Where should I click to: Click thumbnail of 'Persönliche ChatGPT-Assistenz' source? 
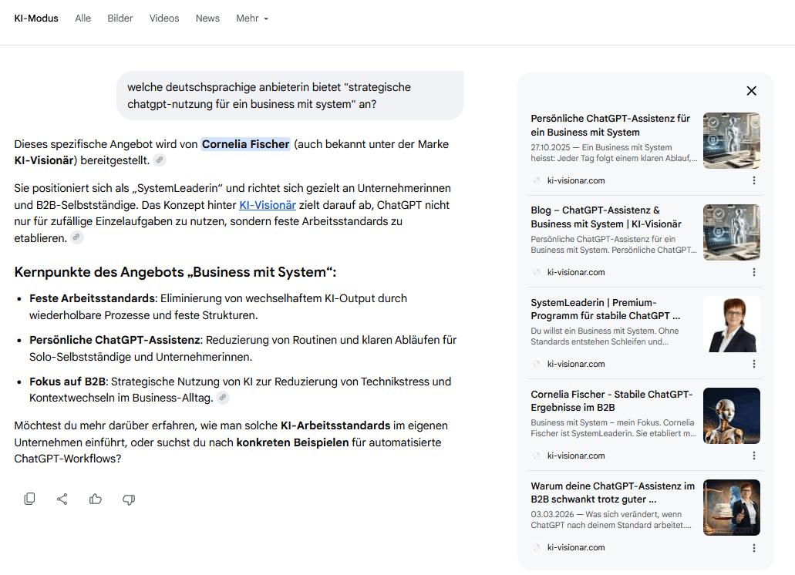732,140
